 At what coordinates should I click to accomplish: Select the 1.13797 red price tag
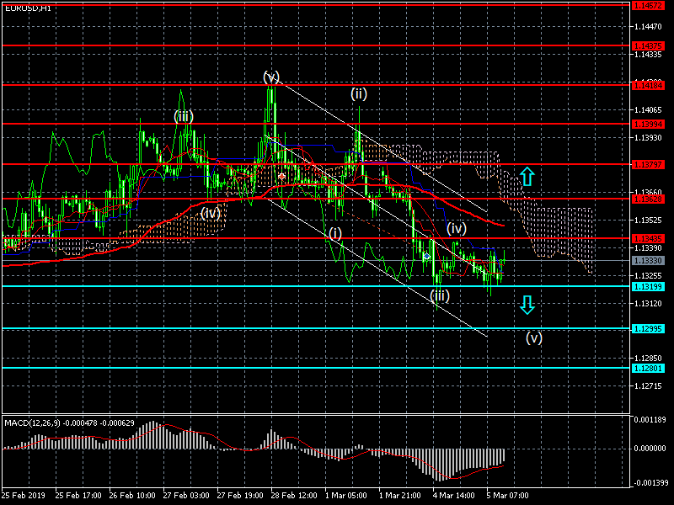click(x=648, y=164)
